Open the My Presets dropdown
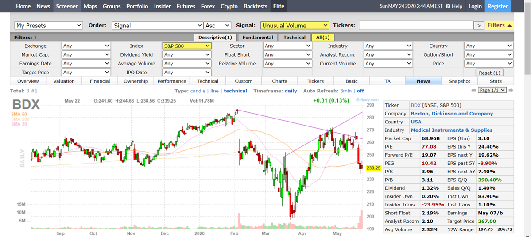The height and width of the screenshot is (237, 531). pyautogui.click(x=49, y=25)
